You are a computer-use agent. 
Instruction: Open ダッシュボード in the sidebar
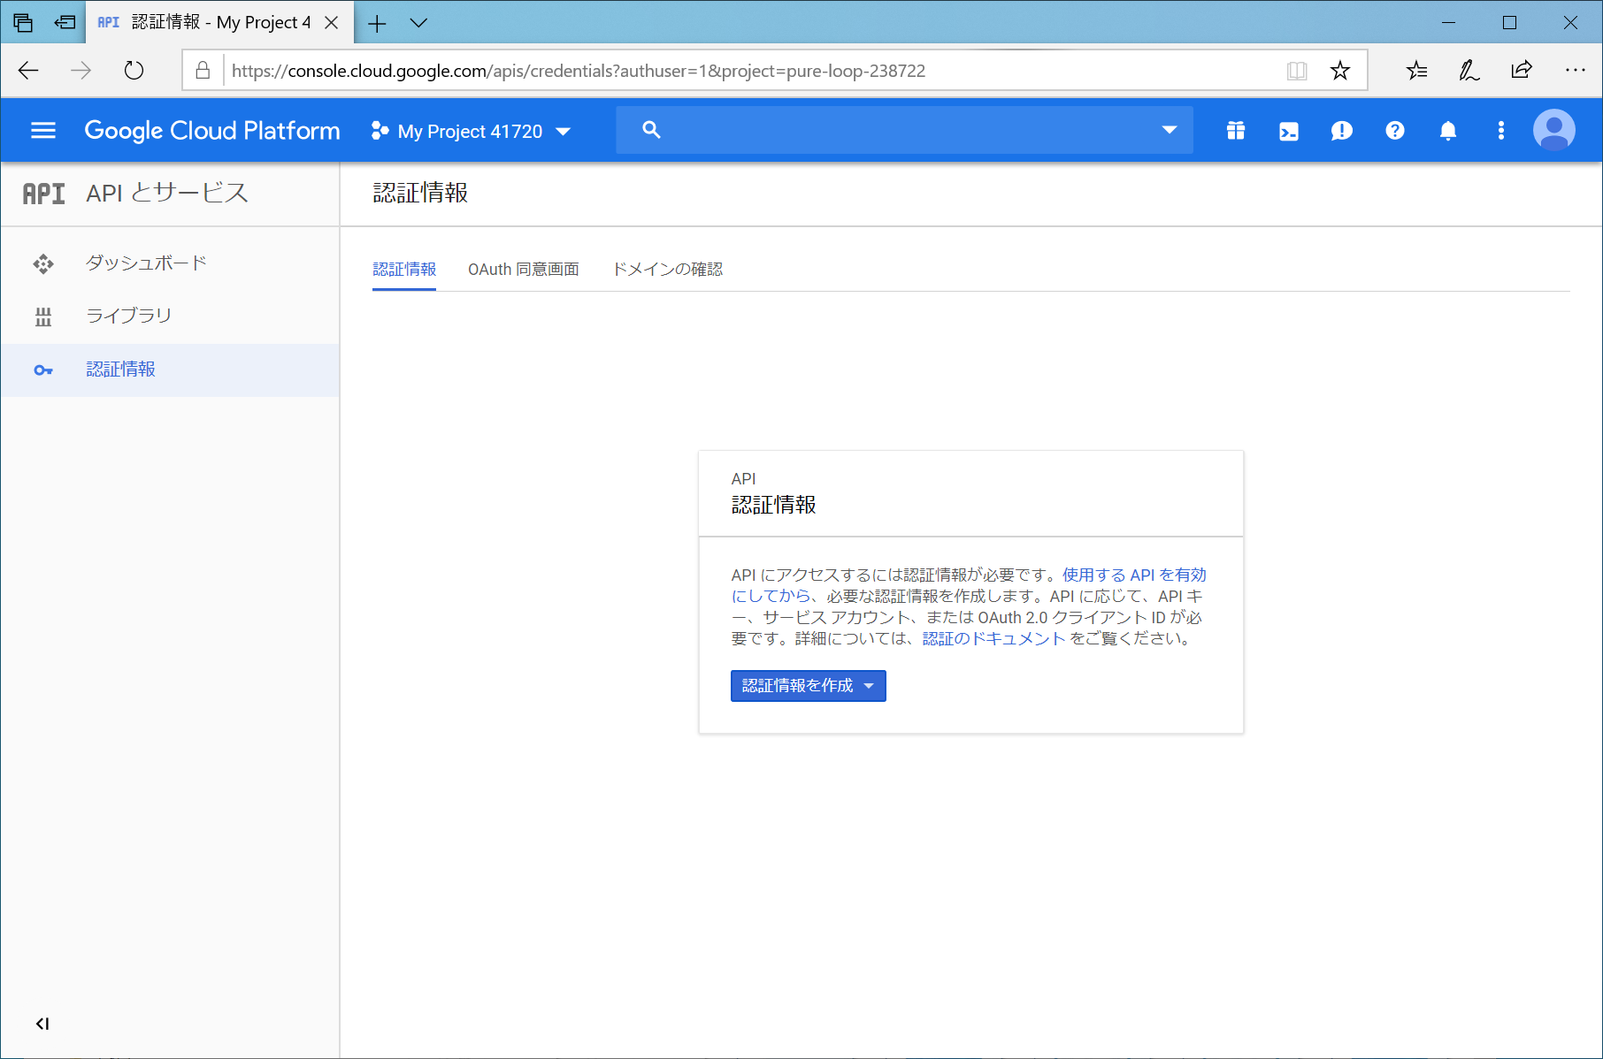click(x=170, y=263)
